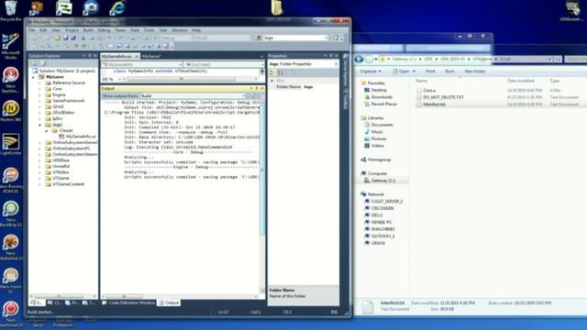Switch to the MyGame* editor tab
The height and width of the screenshot is (330, 587).
click(151, 56)
